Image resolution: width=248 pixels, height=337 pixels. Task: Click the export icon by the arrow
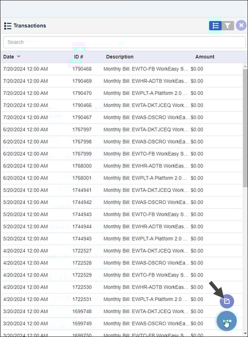[227, 301]
